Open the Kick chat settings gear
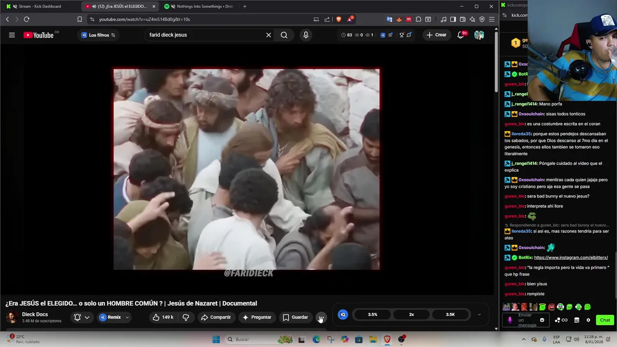 coord(588,320)
